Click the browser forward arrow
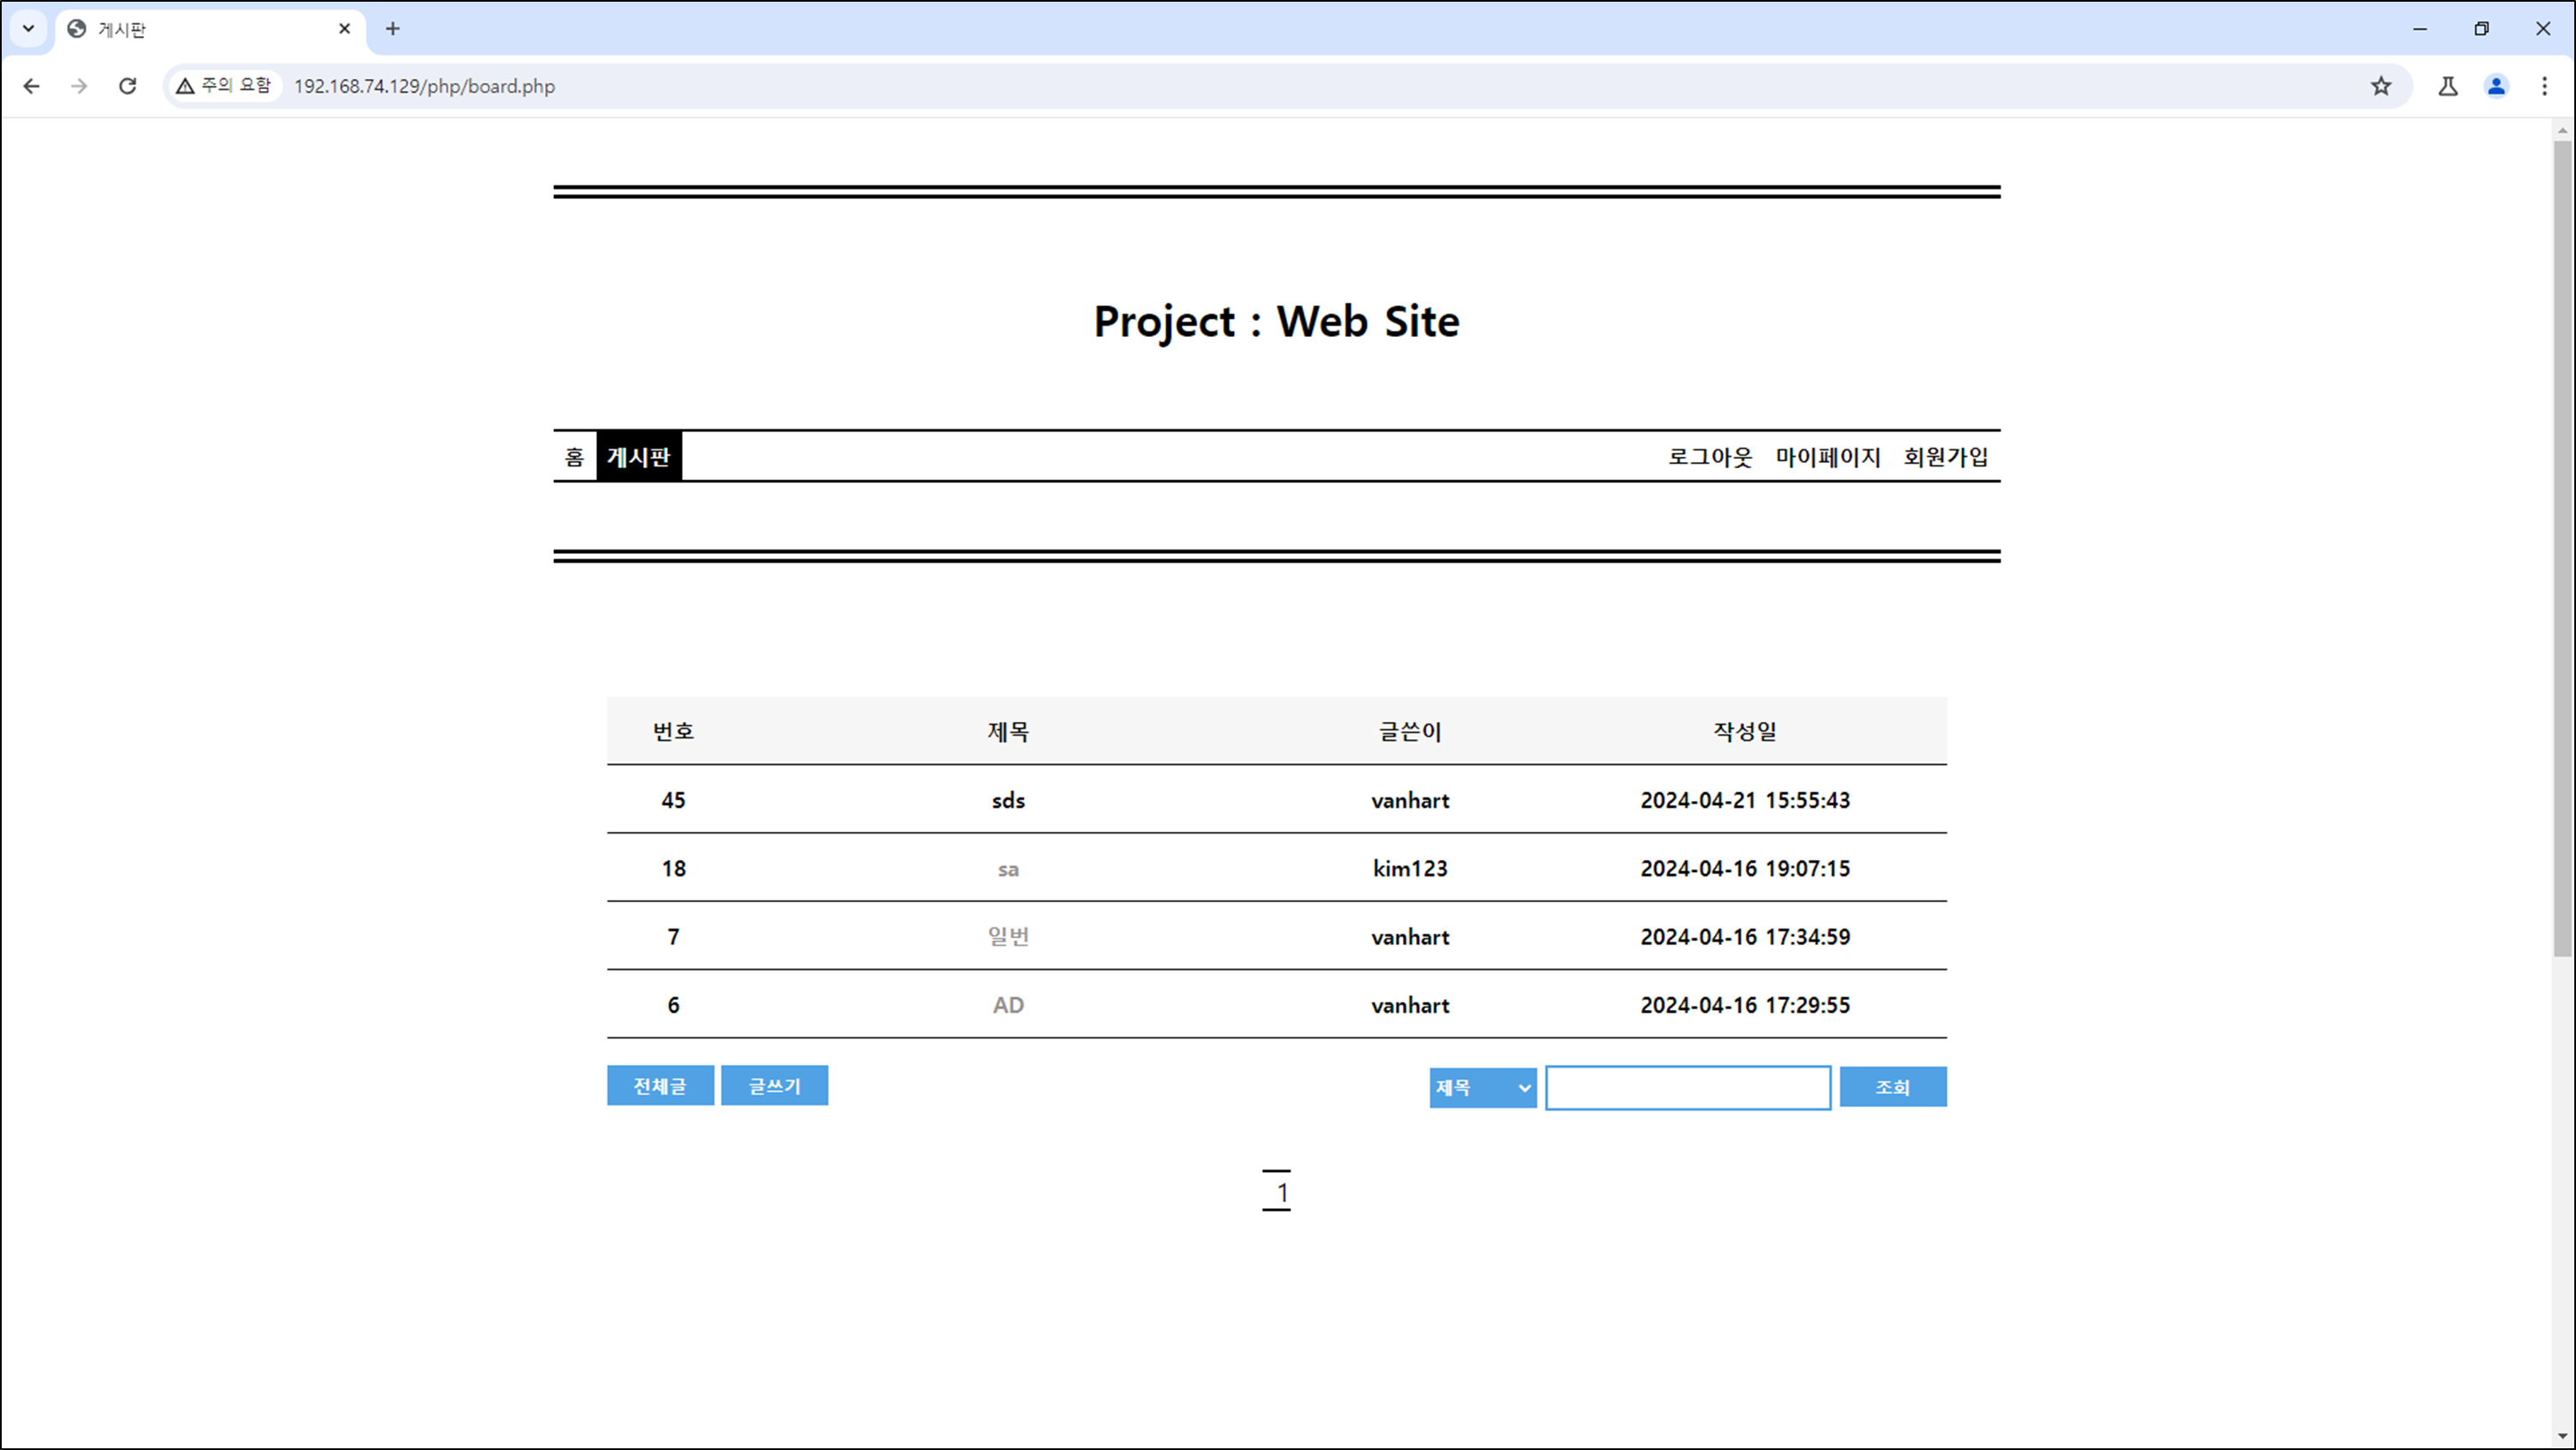 pos(79,86)
